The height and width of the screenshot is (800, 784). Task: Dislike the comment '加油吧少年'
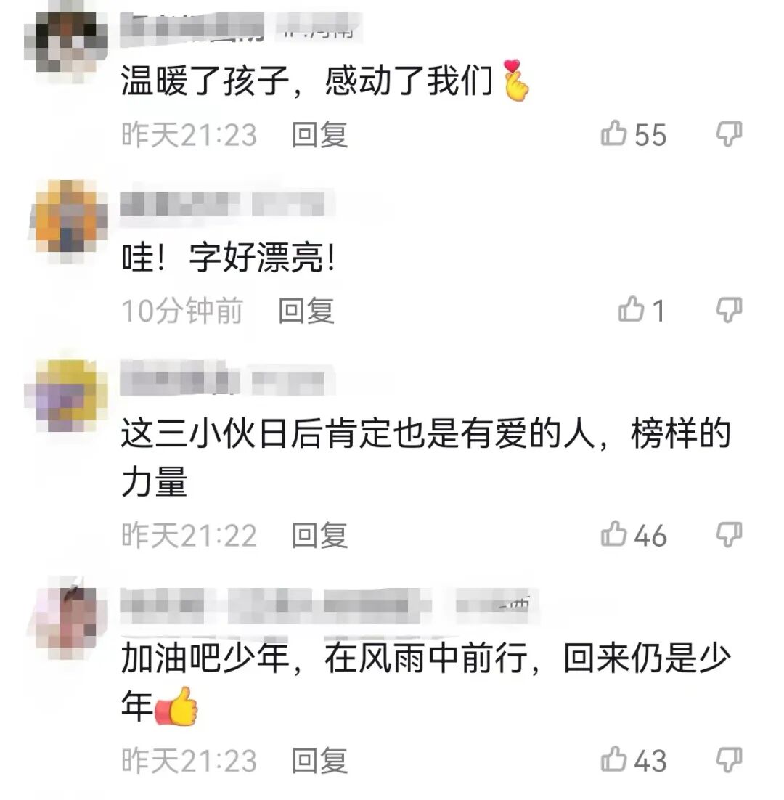(x=729, y=760)
